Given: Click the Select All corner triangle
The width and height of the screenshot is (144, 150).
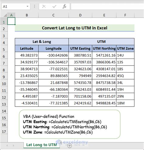Looking at the screenshot, I should click(x=5, y=15).
